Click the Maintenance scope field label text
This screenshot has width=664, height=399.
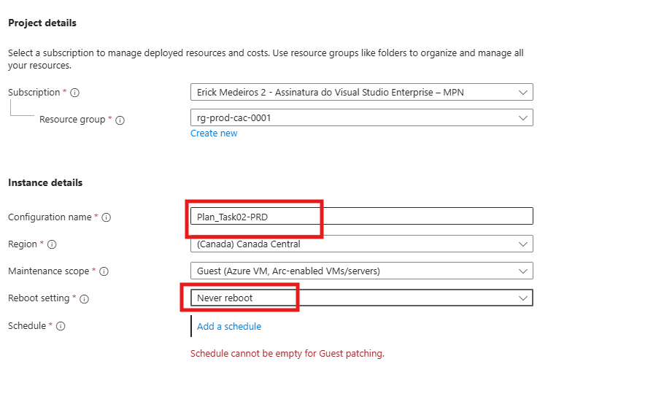(x=48, y=271)
